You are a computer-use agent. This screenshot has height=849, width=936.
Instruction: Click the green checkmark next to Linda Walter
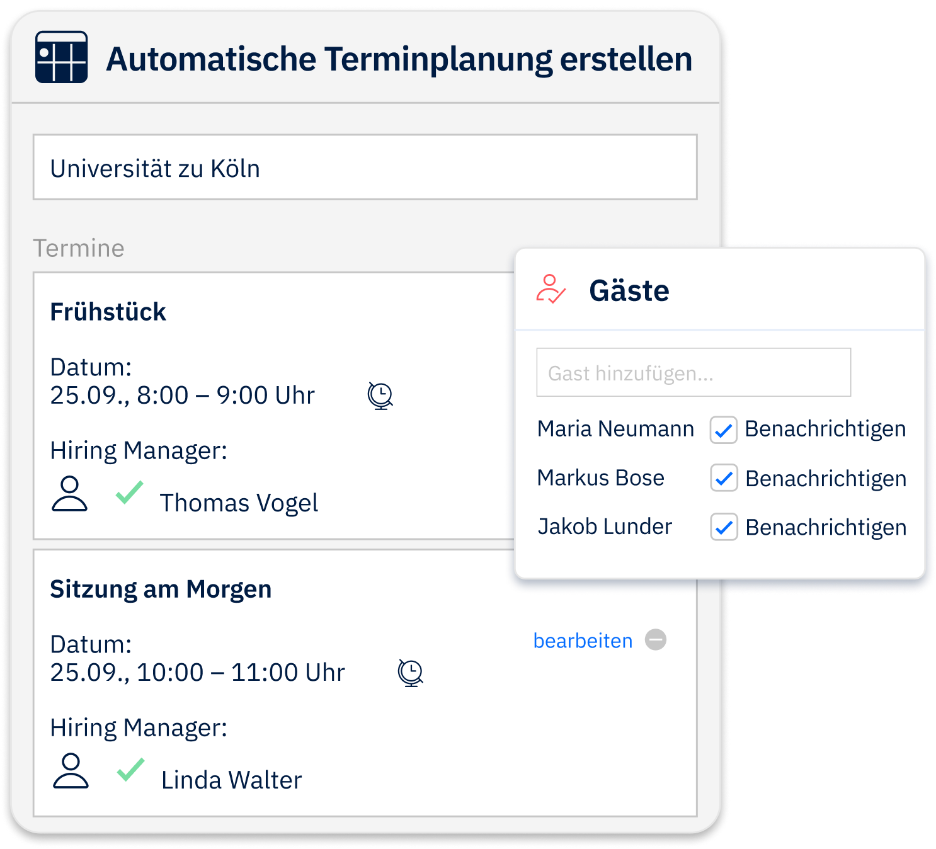click(x=131, y=770)
